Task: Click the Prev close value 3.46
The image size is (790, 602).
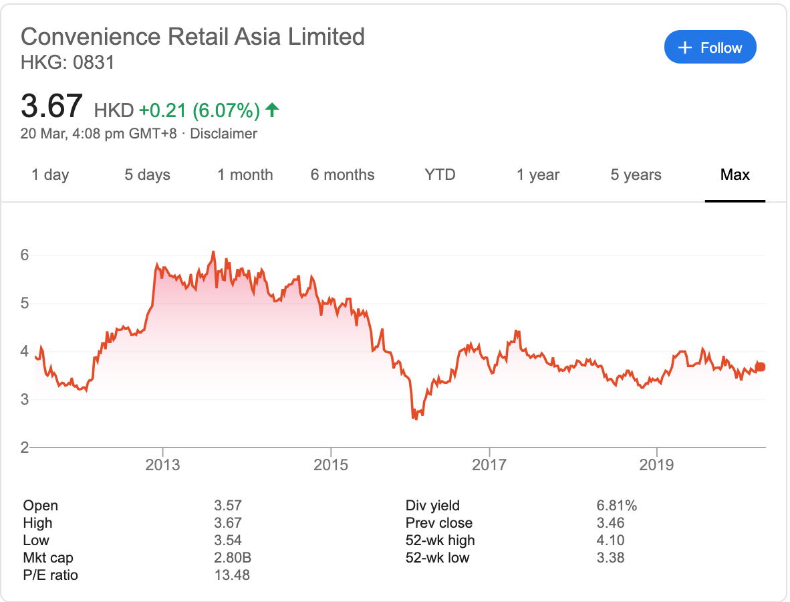Action: point(610,523)
